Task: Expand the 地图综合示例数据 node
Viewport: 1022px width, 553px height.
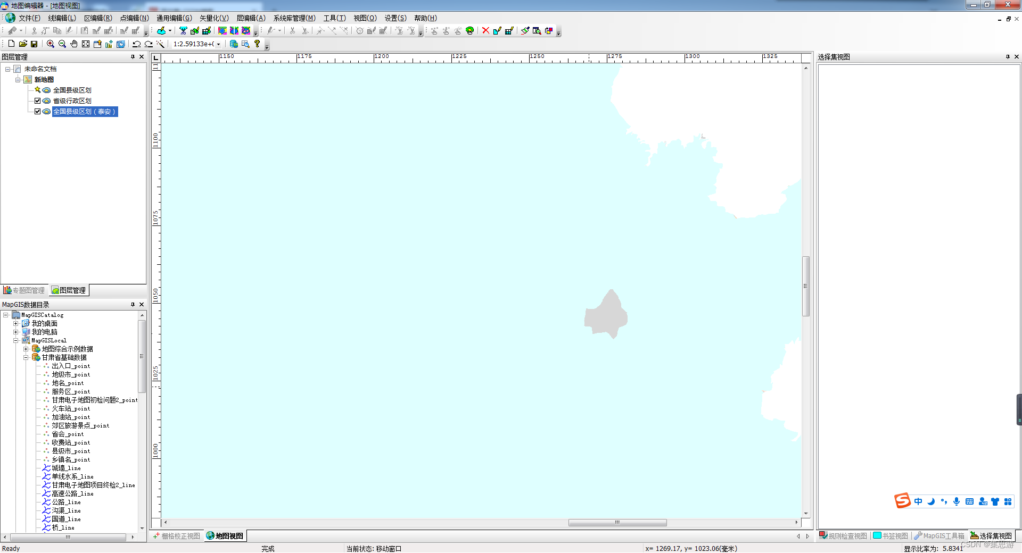Action: tap(27, 348)
